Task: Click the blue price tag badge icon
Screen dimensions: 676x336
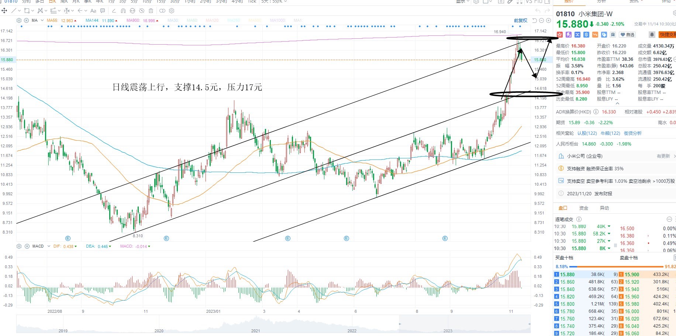Action: tap(604, 35)
